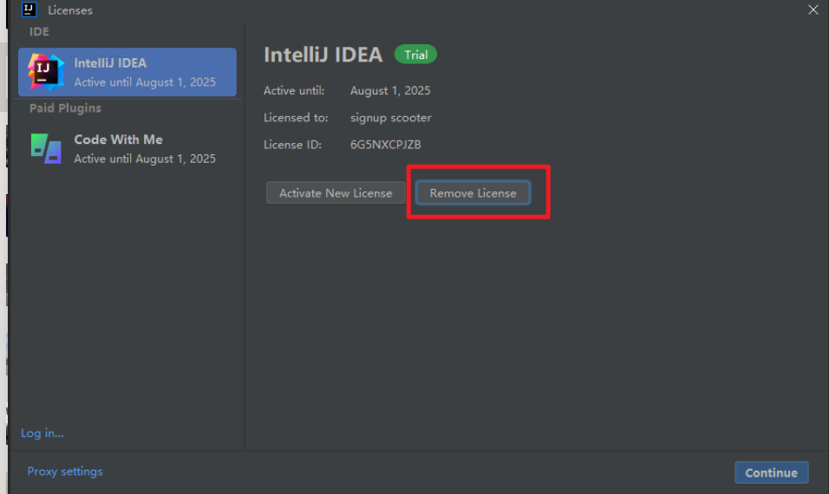The width and height of the screenshot is (829, 494).
Task: Click the License ID value 6G5NXCPJZB
Action: pyautogui.click(x=386, y=145)
